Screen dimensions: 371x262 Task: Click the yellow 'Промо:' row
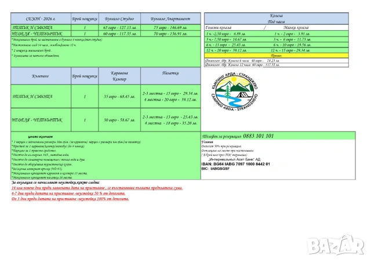point(277,56)
